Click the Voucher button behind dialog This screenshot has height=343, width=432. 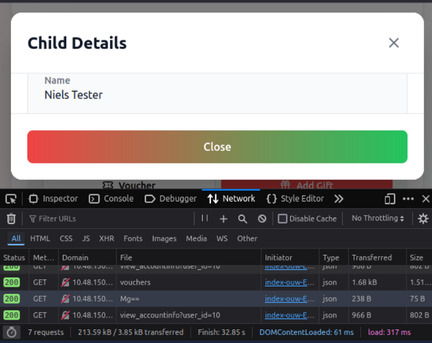point(129,184)
